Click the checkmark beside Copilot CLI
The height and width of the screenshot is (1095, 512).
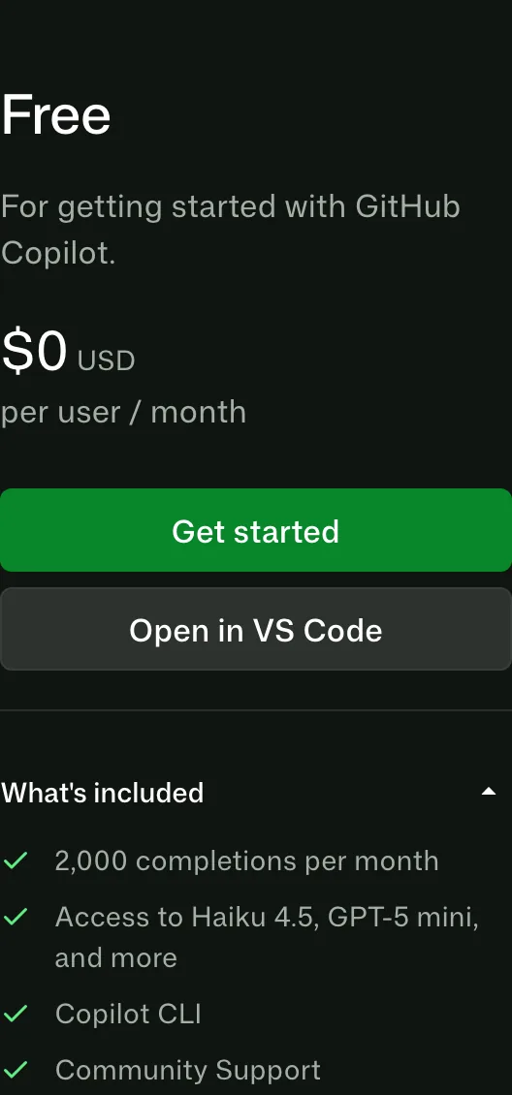point(16,1014)
